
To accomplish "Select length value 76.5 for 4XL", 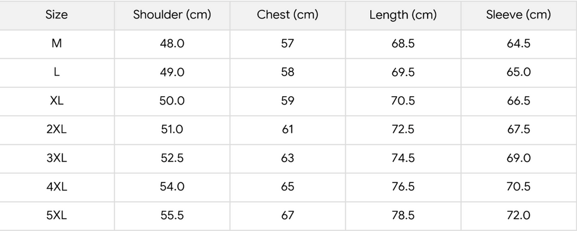I will [x=403, y=187].
